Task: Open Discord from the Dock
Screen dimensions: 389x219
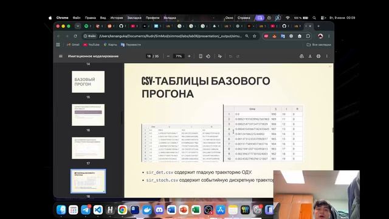Action: click(159, 210)
